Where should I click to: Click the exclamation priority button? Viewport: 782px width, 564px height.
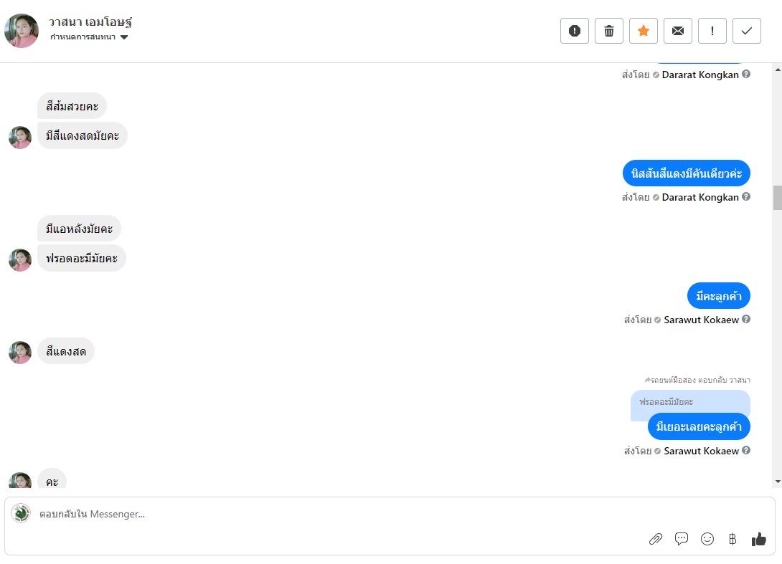click(x=712, y=31)
